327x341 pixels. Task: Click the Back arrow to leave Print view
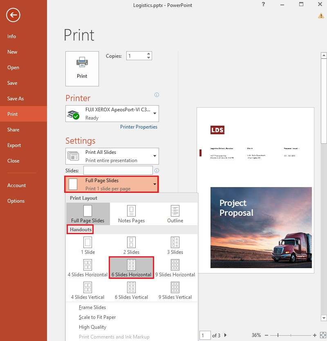(13, 15)
